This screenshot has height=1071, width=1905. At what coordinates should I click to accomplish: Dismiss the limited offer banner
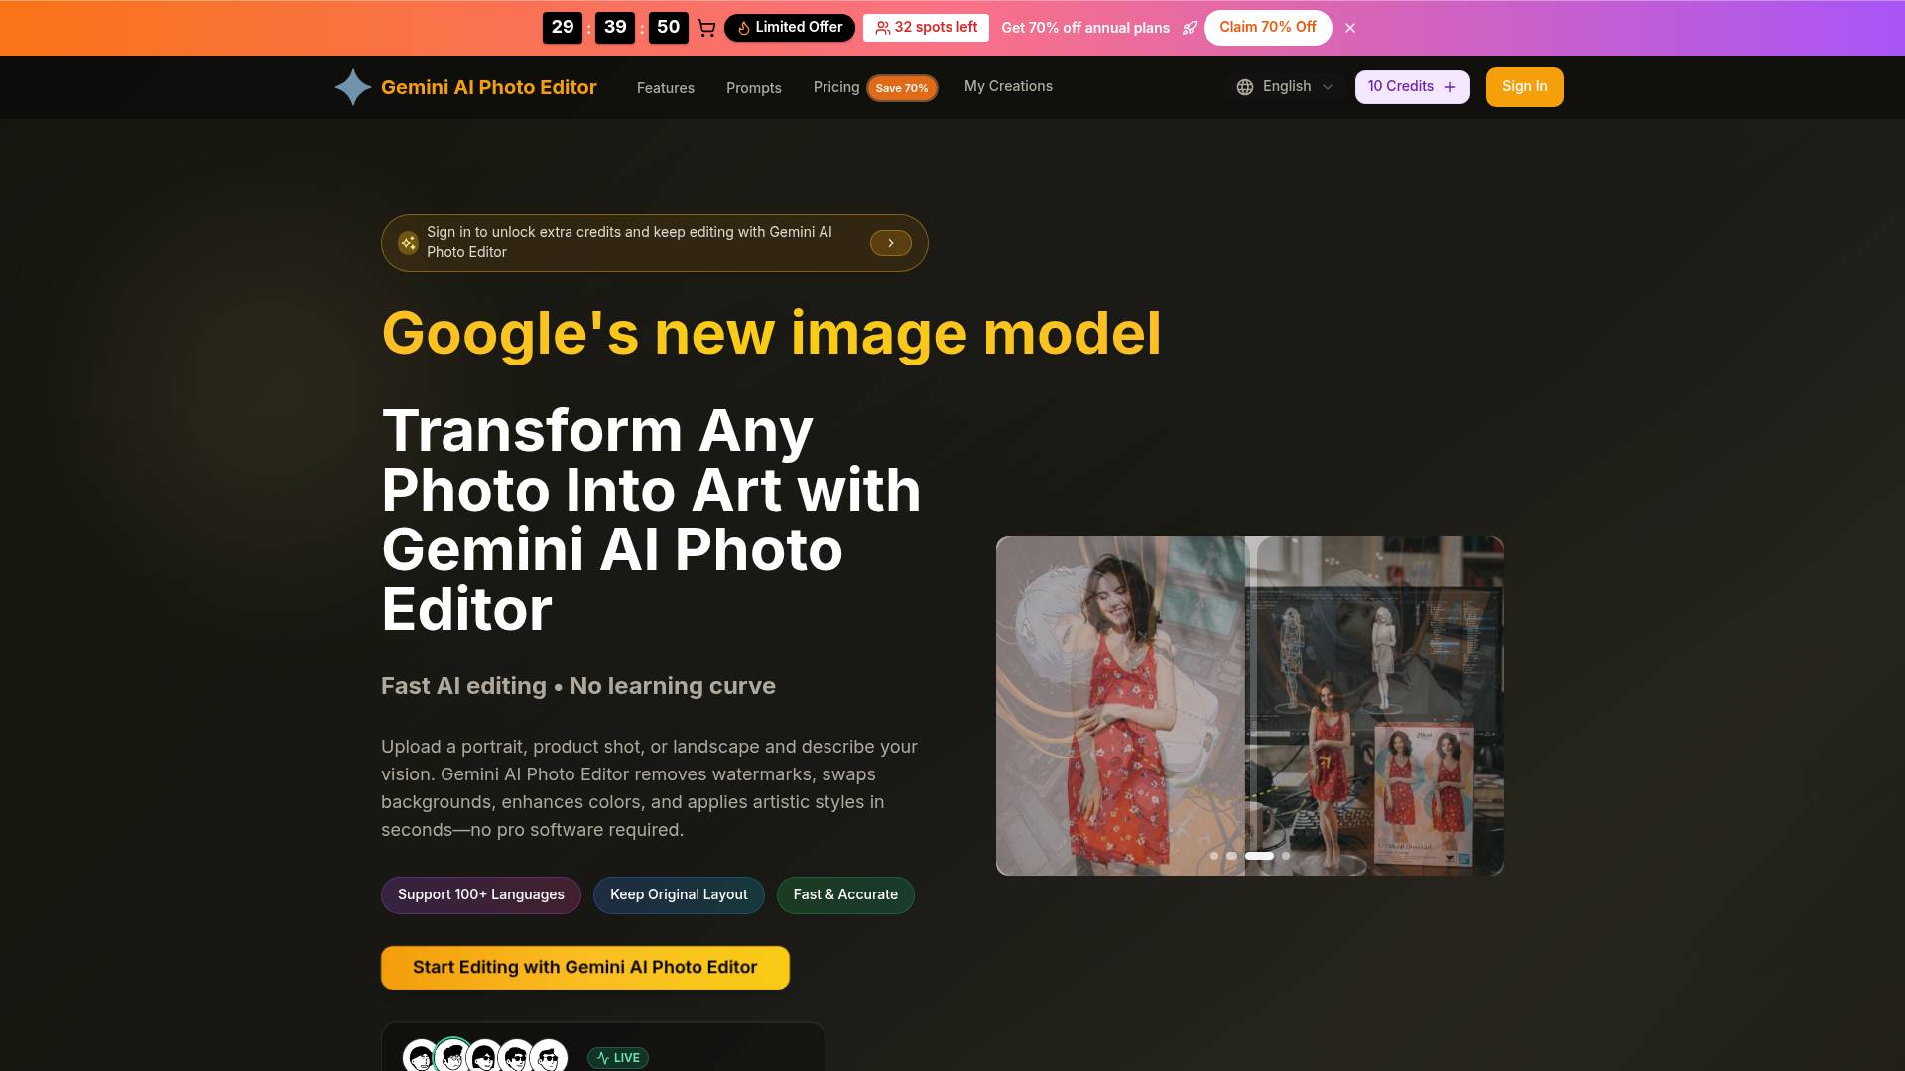click(1350, 27)
